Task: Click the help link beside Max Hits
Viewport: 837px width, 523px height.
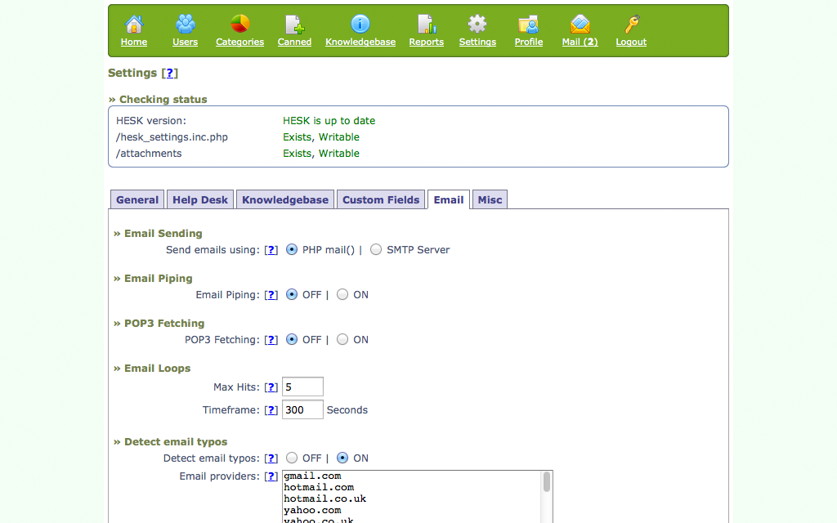Action: (x=271, y=387)
